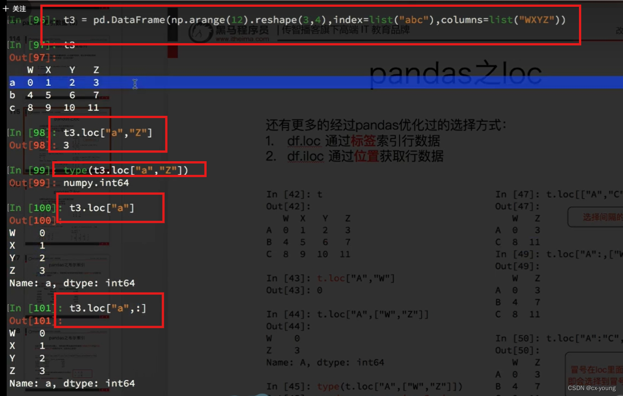Click the df.iloc 通过位置获取行数据 bullet
Image resolution: width=623 pixels, height=396 pixels.
355,157
